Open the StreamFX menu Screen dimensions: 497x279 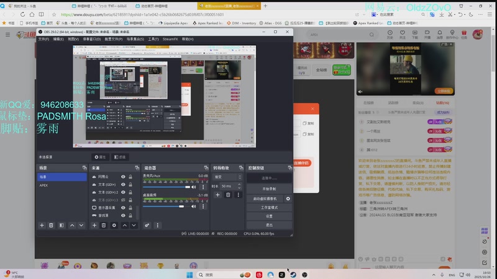pyautogui.click(x=170, y=39)
